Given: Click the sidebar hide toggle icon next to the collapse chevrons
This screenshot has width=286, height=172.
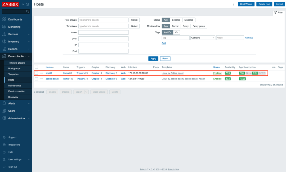Looking at the screenshot, I should pyautogui.click(x=28, y=4).
